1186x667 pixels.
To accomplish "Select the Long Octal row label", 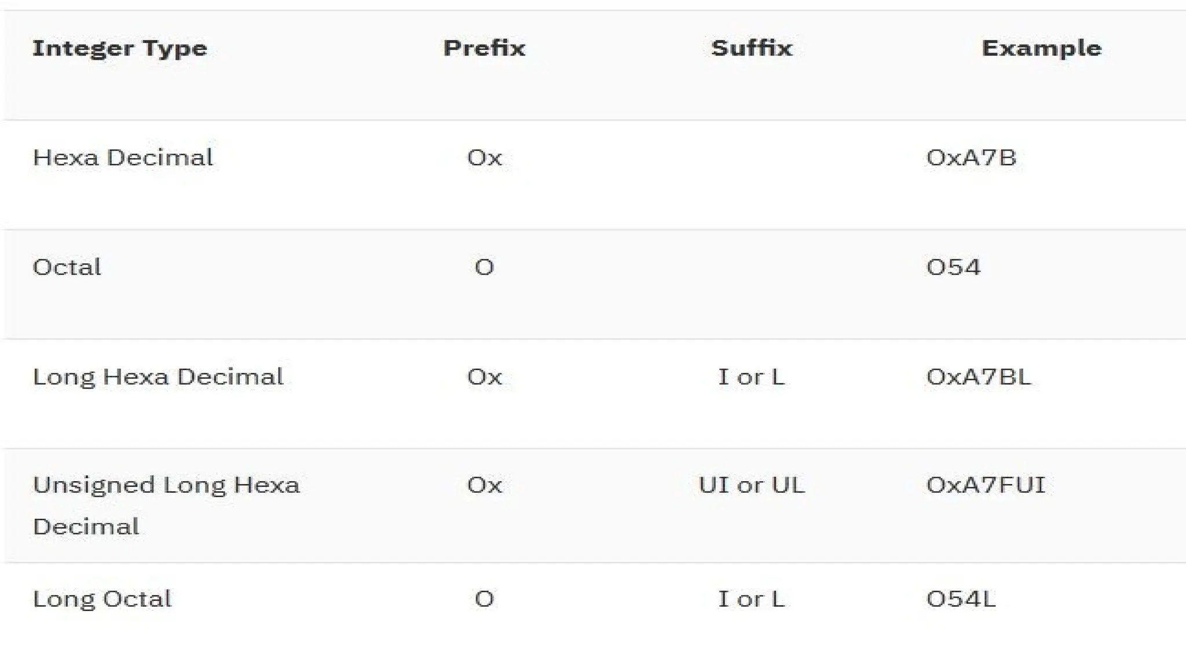I will 102,599.
